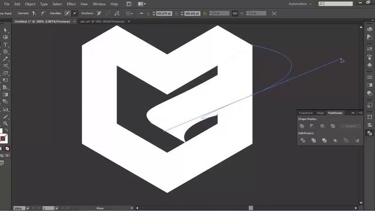This screenshot has height=211, width=375.
Task: Click the Isolate Selected Object icon
Action: pyautogui.click(x=274, y=13)
